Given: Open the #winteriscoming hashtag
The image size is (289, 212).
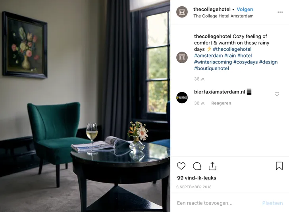Looking at the screenshot, I should (x=213, y=62).
